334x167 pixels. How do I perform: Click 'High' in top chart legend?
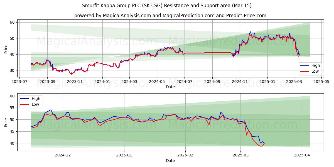[316, 66]
